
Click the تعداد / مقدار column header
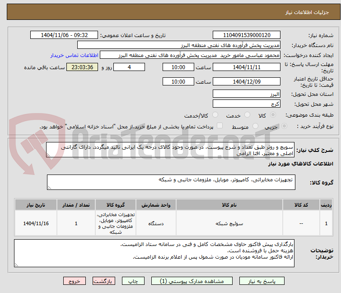click(76, 205)
